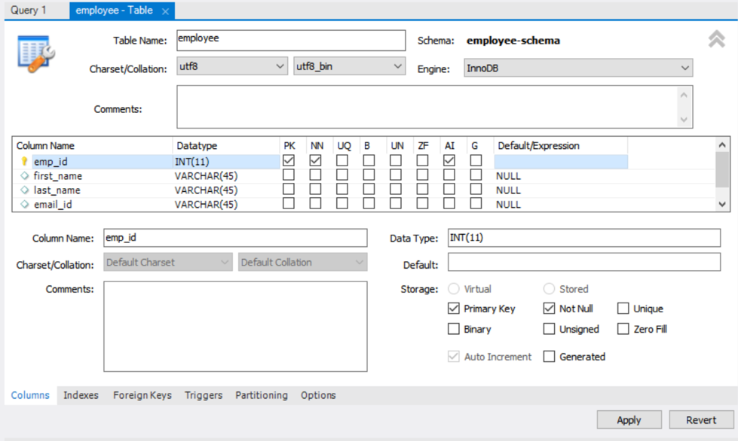
Task: Click table comments scroll up arrow
Action: click(684, 95)
